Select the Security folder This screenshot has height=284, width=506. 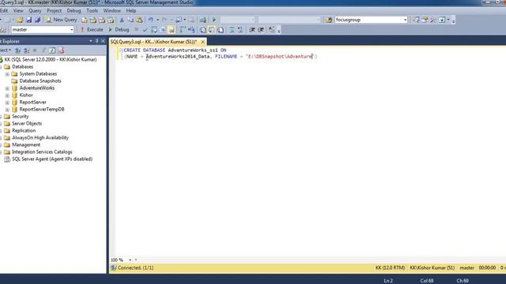click(x=21, y=116)
